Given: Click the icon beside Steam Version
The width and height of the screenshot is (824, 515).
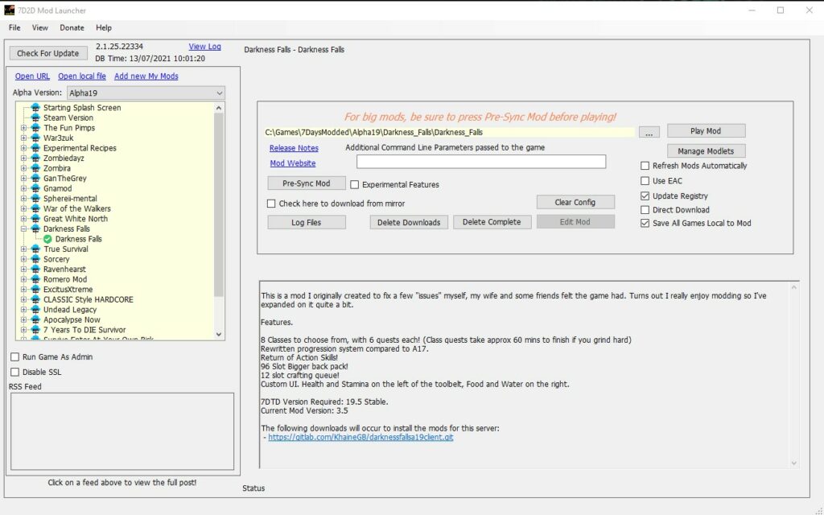Looking at the screenshot, I should (35, 117).
